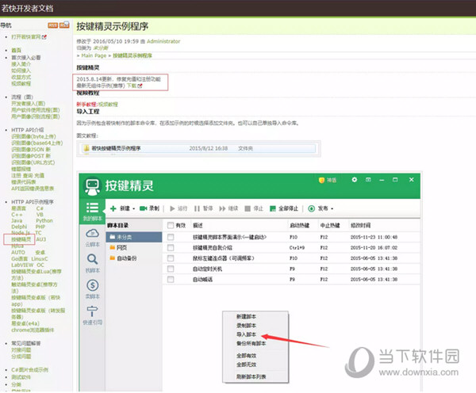The image size is (476, 393).
Task: Choose 全部有效 from context menu
Action: (246, 356)
